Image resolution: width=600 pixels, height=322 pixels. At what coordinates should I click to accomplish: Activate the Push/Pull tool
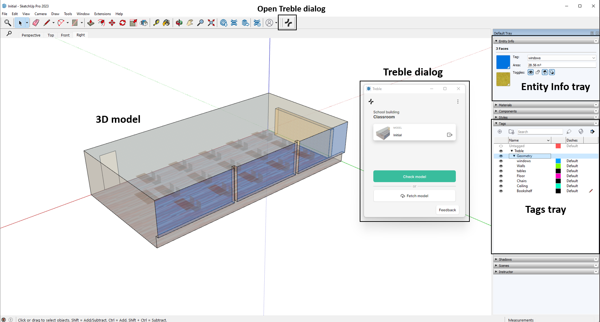tap(91, 23)
